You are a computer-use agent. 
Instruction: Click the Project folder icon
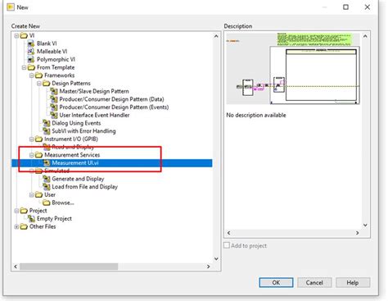(x=24, y=211)
